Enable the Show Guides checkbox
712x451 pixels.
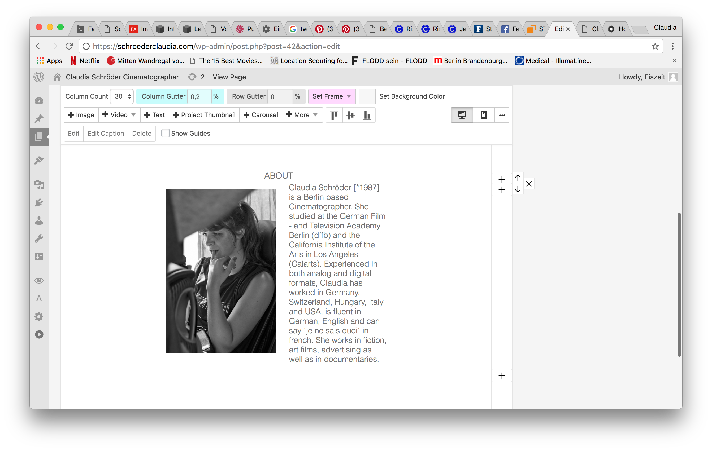[165, 133]
